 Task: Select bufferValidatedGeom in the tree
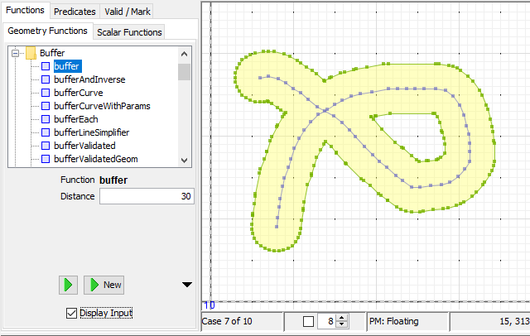(x=96, y=159)
